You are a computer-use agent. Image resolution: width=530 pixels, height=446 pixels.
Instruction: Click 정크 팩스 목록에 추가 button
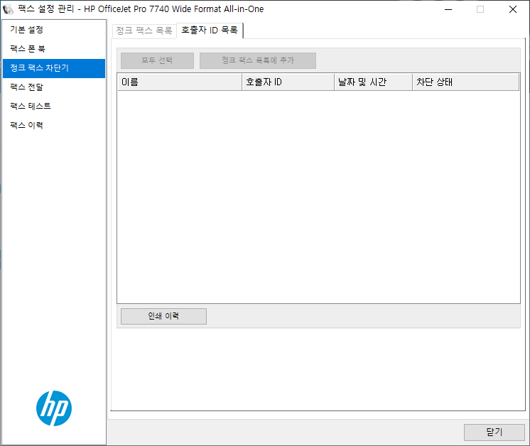[258, 60]
